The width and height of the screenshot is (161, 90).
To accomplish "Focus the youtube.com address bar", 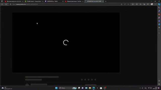I will tap(66, 4).
